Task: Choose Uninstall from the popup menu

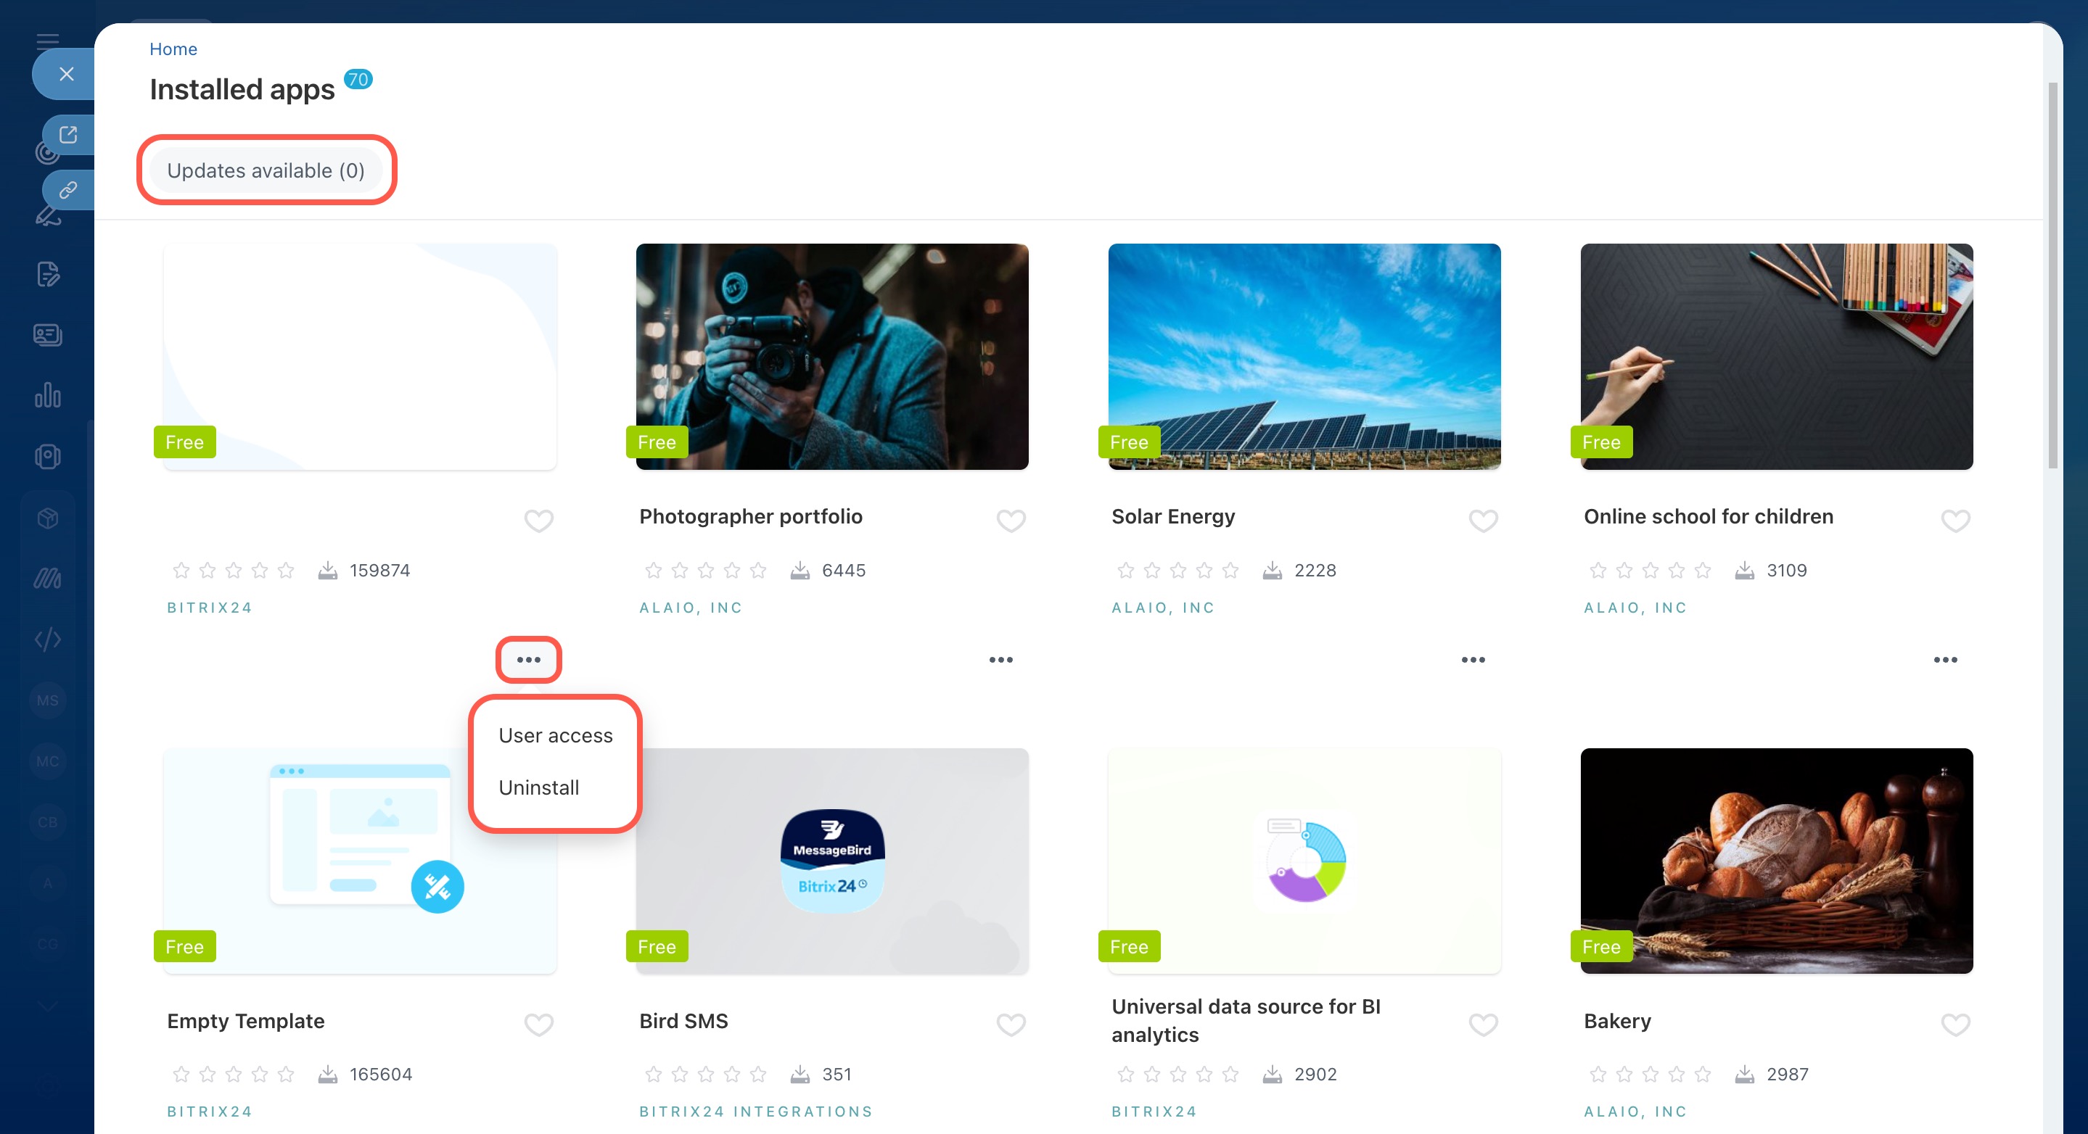Action: click(x=538, y=787)
